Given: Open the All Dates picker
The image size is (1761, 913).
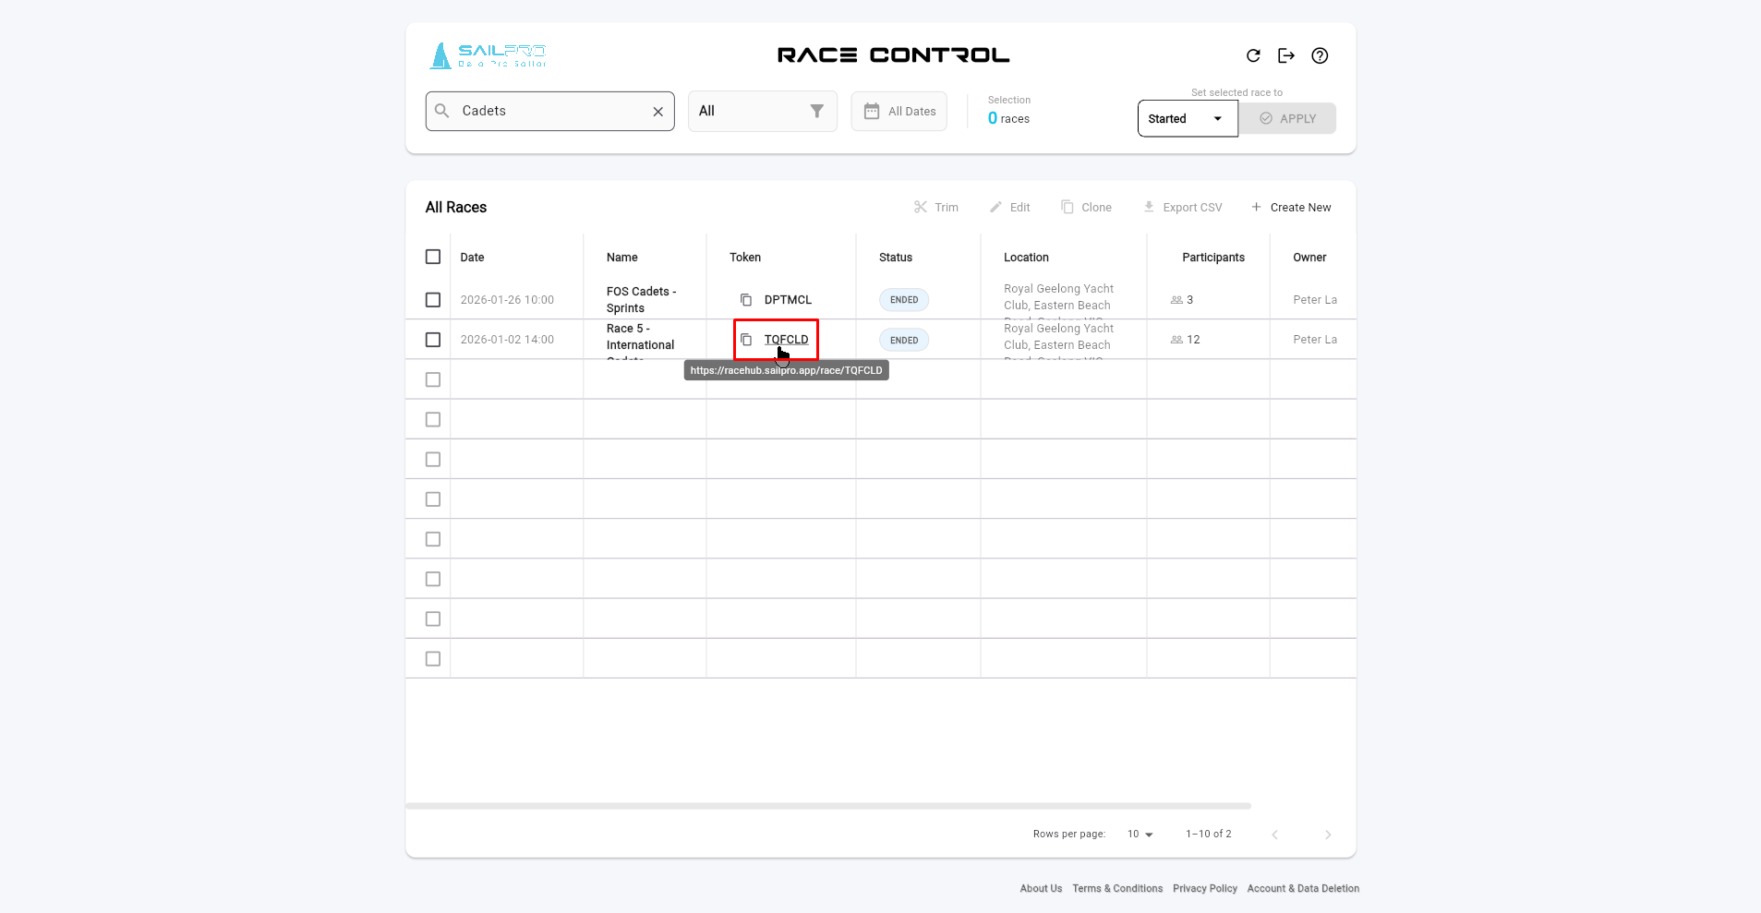Looking at the screenshot, I should [899, 112].
